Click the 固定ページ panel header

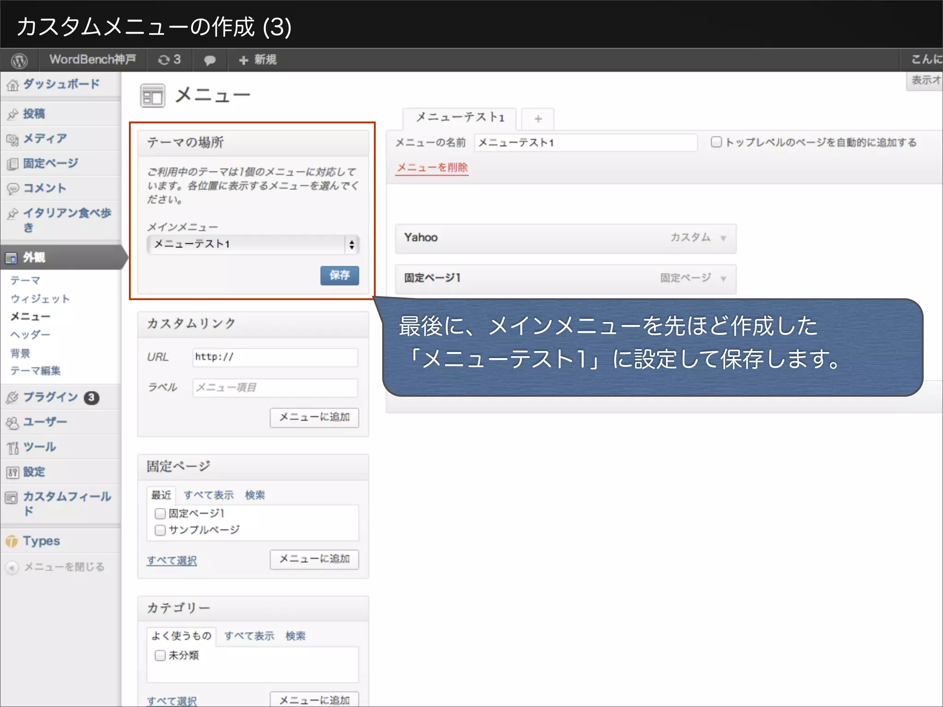pyautogui.click(x=253, y=467)
